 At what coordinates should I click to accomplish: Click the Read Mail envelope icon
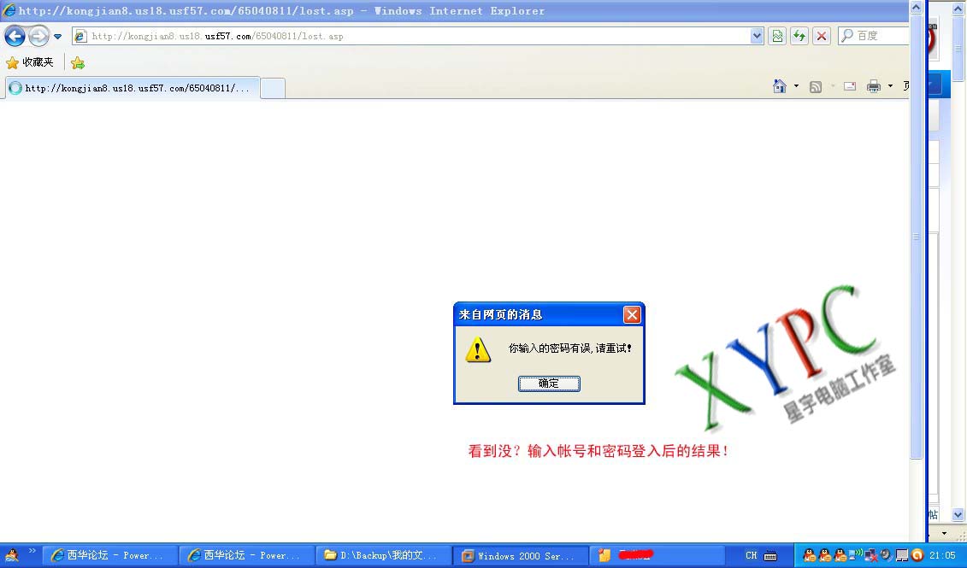tap(850, 86)
